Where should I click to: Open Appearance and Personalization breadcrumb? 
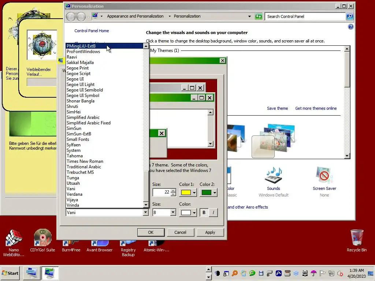tap(135, 16)
